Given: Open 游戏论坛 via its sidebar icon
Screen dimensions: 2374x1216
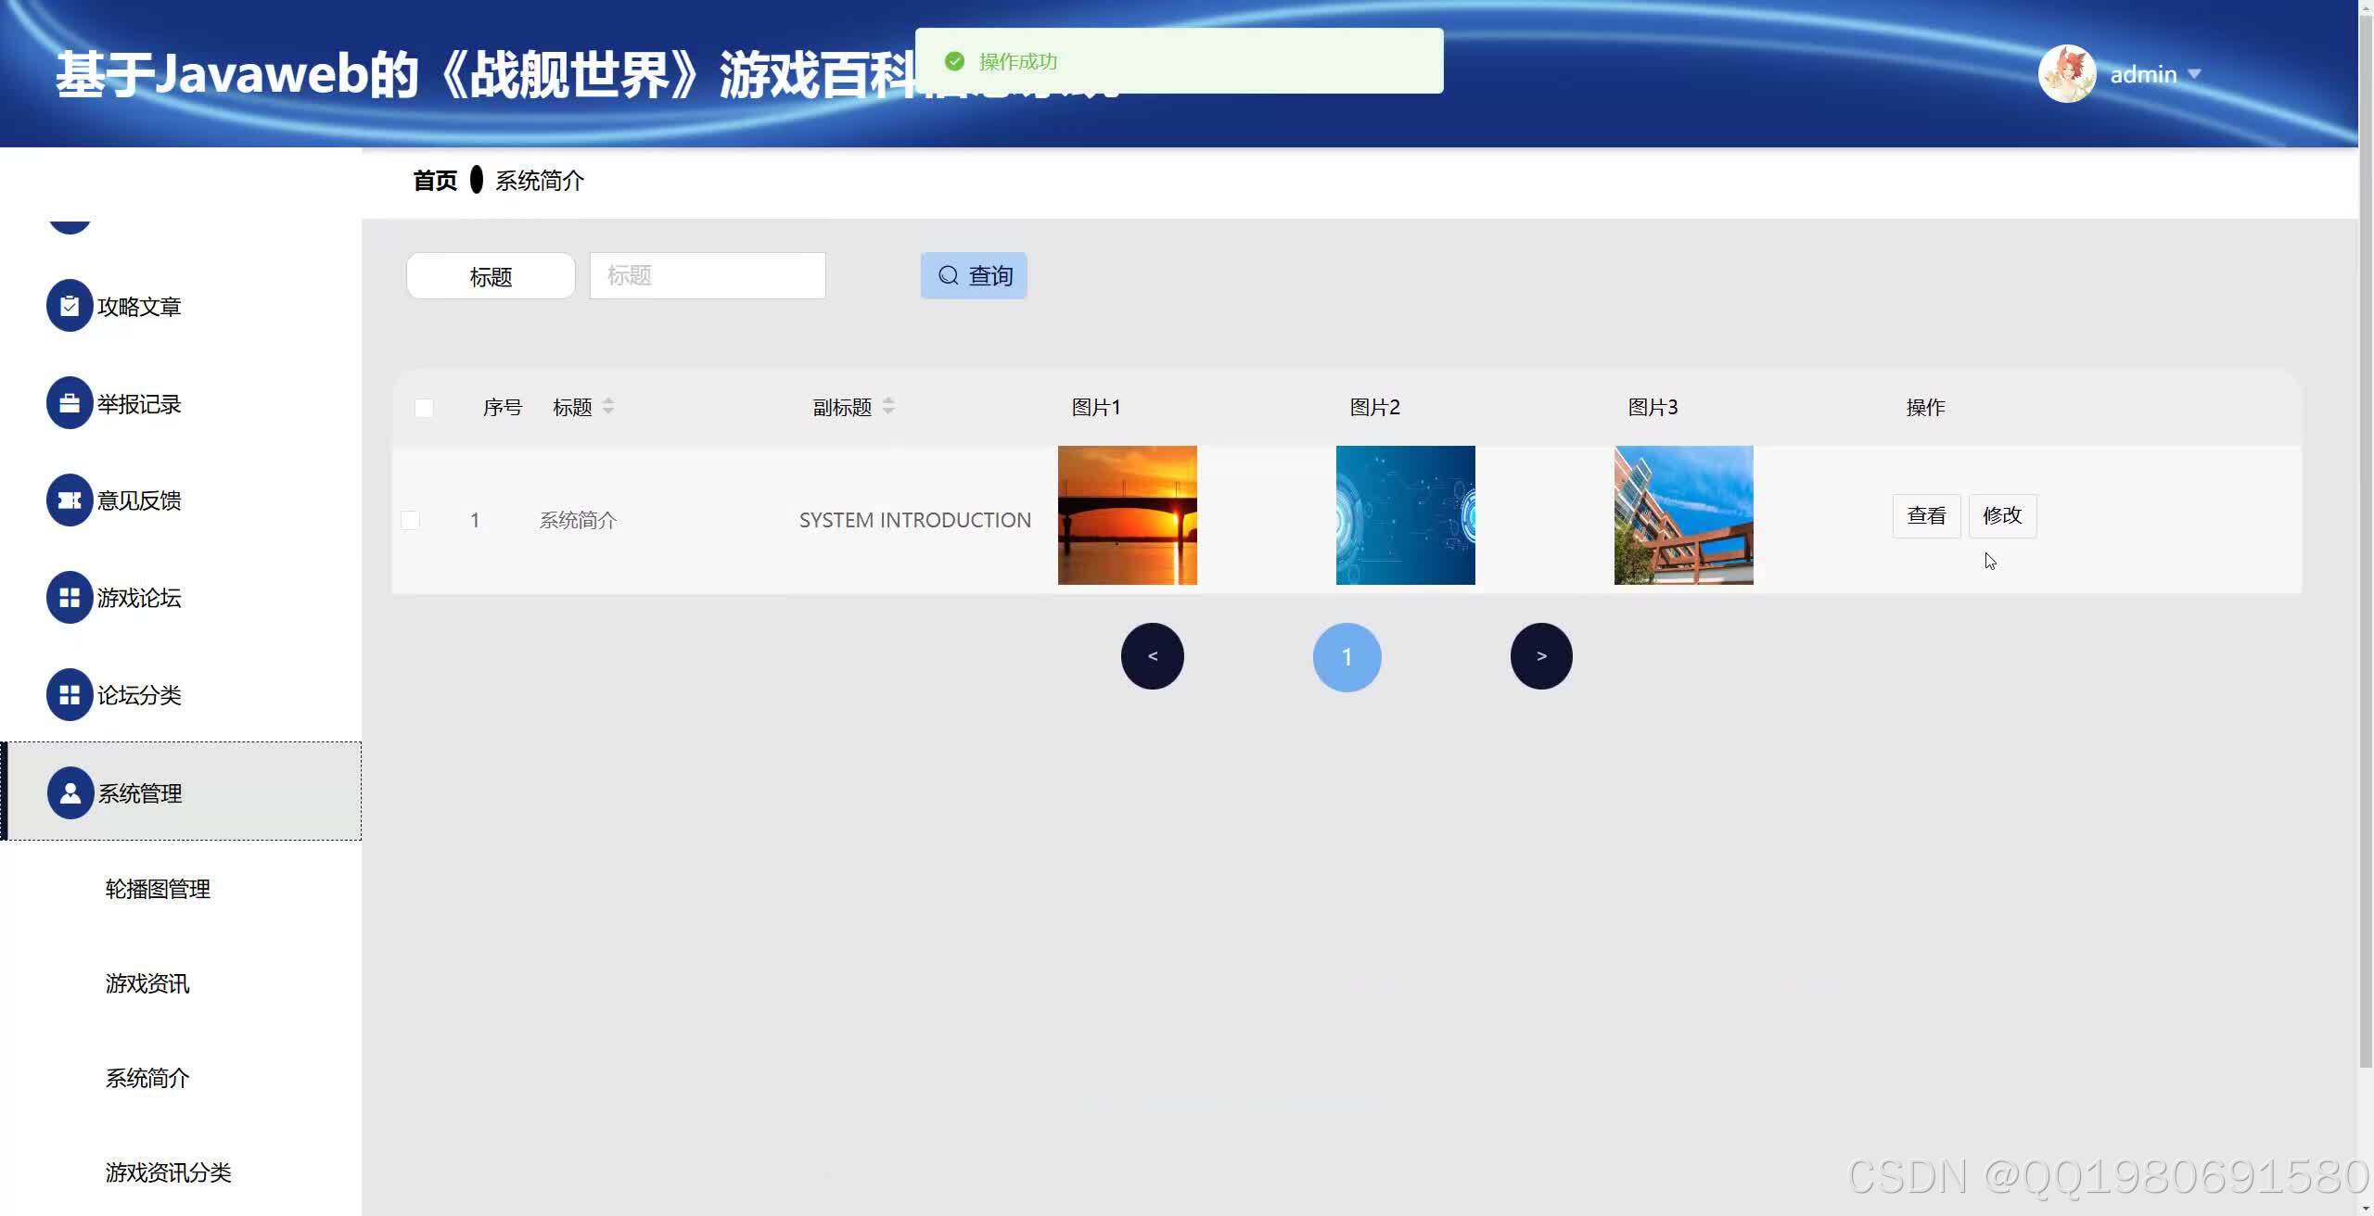Looking at the screenshot, I should (x=69, y=598).
